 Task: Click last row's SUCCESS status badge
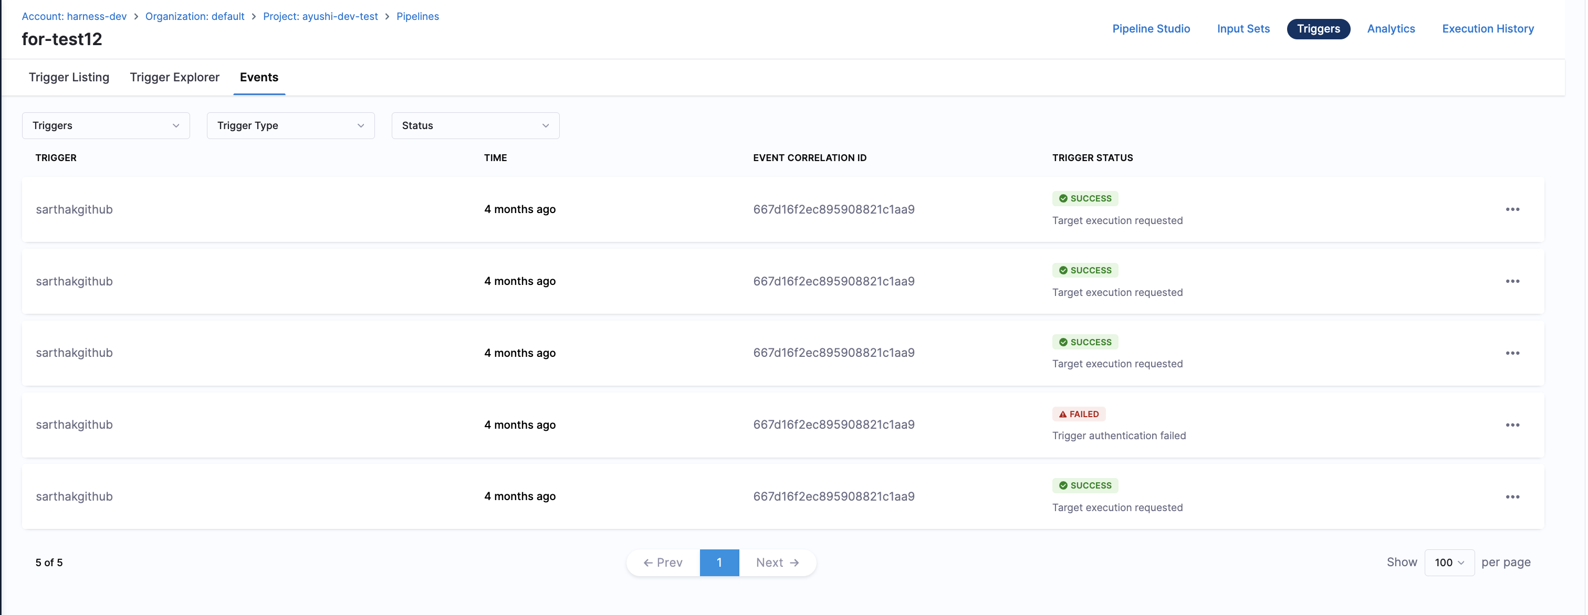coord(1084,485)
